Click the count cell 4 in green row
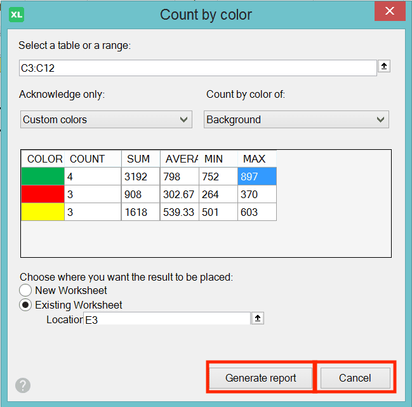This screenshot has width=412, height=407. pos(93,177)
